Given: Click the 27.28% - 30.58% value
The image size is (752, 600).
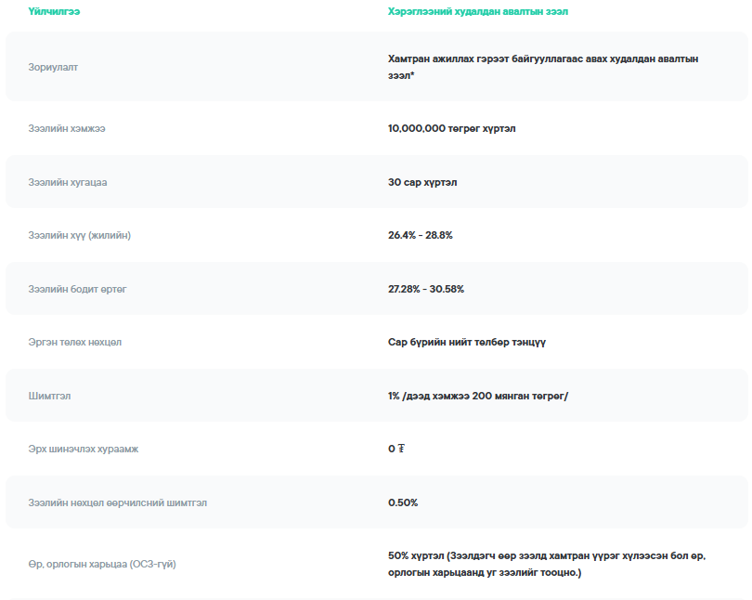Looking at the screenshot, I should click(426, 289).
